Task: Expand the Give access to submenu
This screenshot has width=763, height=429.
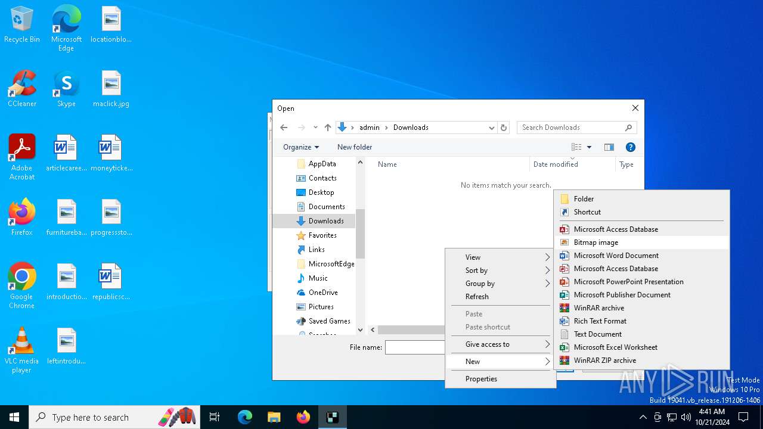Action: 500,344
